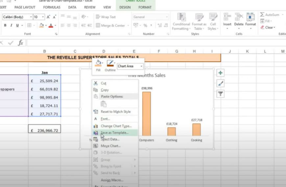Click the Insert cells button

pos(227,21)
